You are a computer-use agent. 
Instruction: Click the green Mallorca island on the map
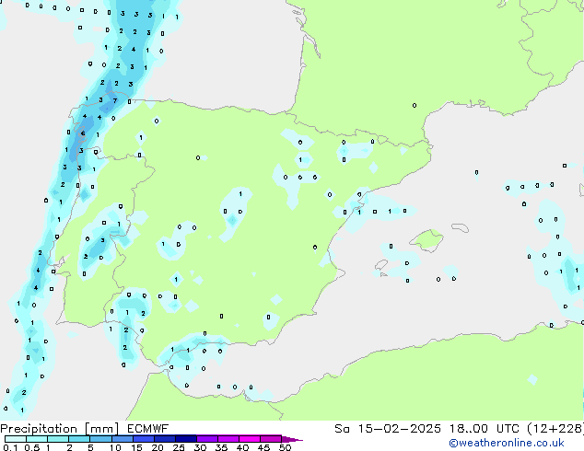tap(426, 241)
